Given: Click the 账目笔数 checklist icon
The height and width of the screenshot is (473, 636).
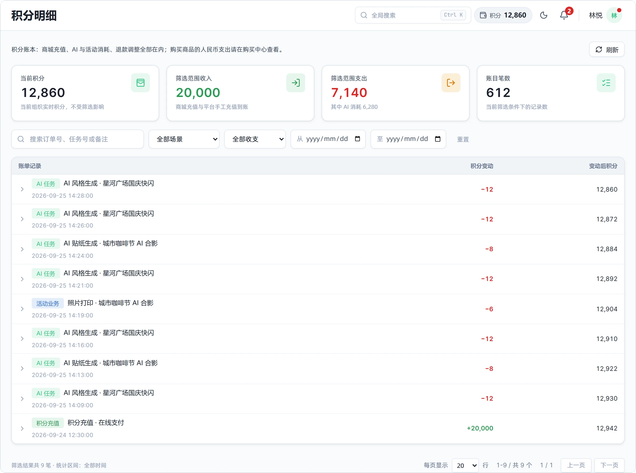Looking at the screenshot, I should [x=606, y=83].
